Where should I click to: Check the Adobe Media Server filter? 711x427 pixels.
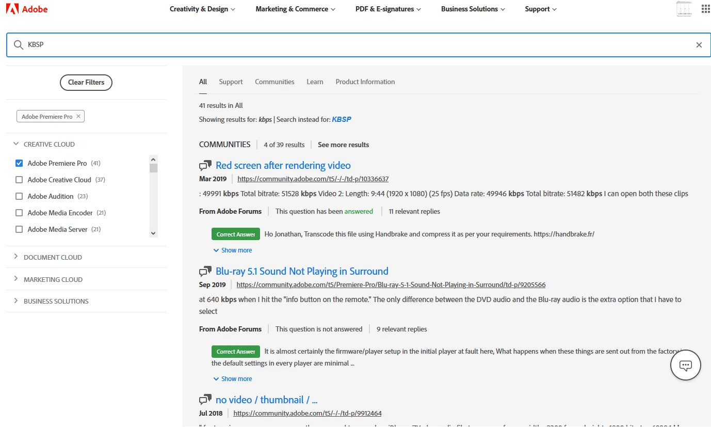click(19, 229)
